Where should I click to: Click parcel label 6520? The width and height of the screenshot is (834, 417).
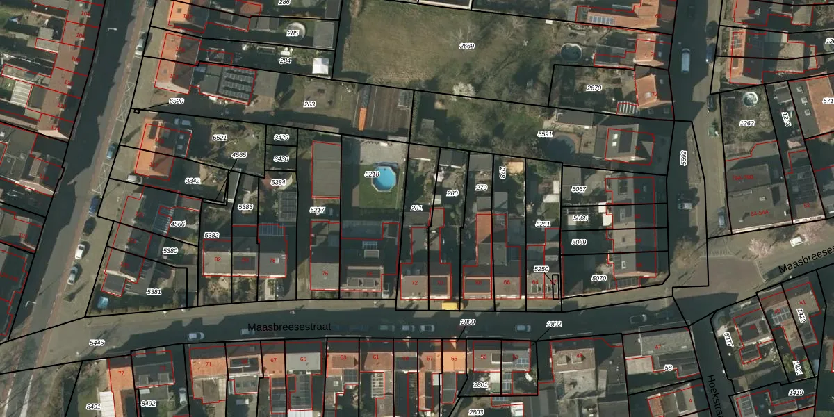point(177,101)
